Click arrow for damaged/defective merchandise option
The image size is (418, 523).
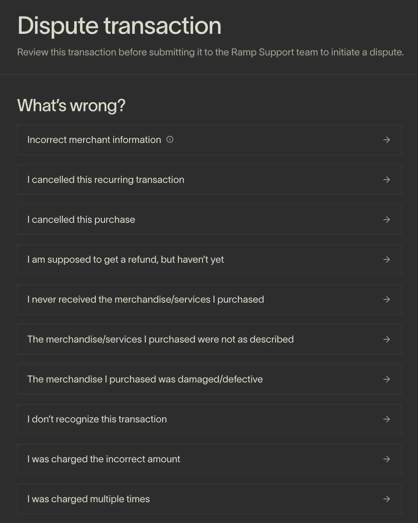click(387, 379)
